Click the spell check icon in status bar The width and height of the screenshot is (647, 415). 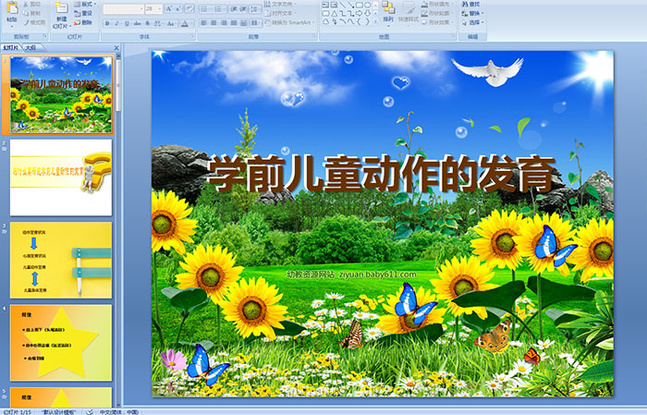90,411
